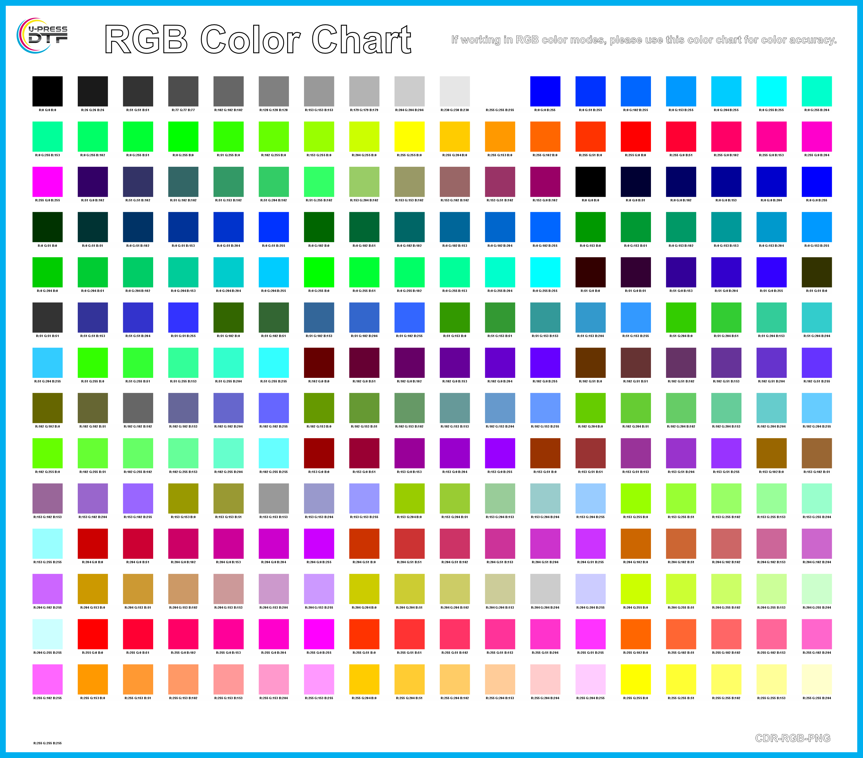Select the R:51 G:102 B:255 blue swatch
This screenshot has width=863, height=758.
[409, 317]
